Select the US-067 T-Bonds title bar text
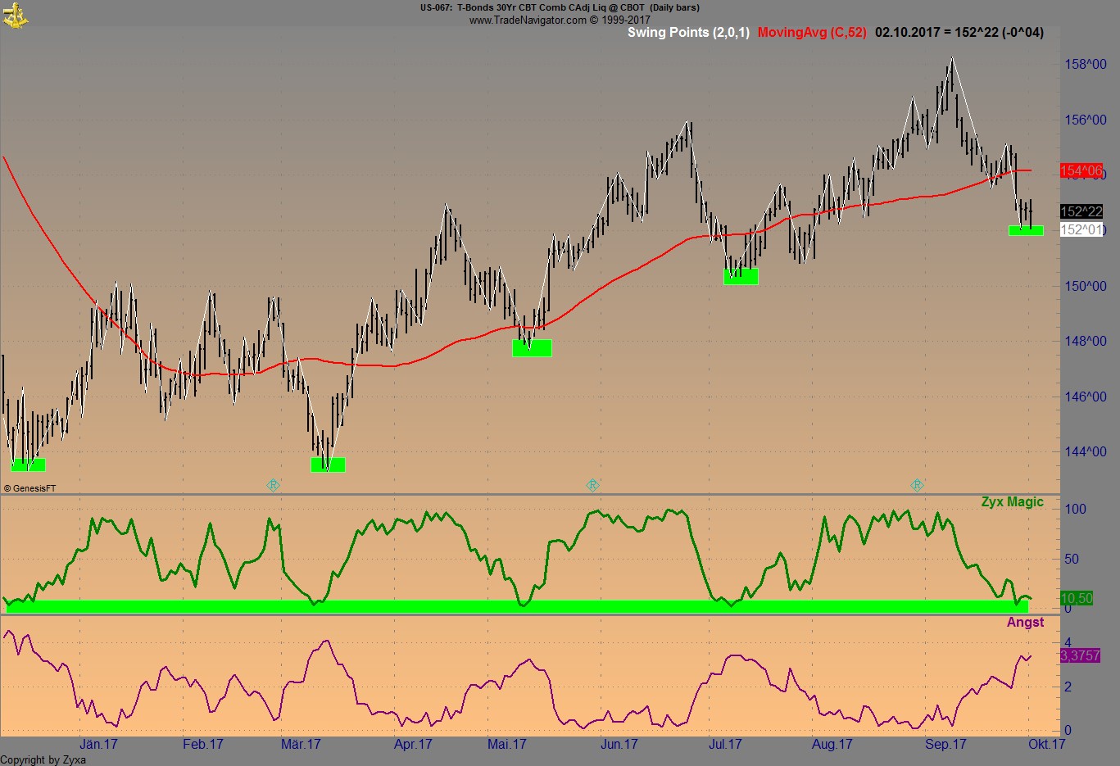 [x=560, y=7]
